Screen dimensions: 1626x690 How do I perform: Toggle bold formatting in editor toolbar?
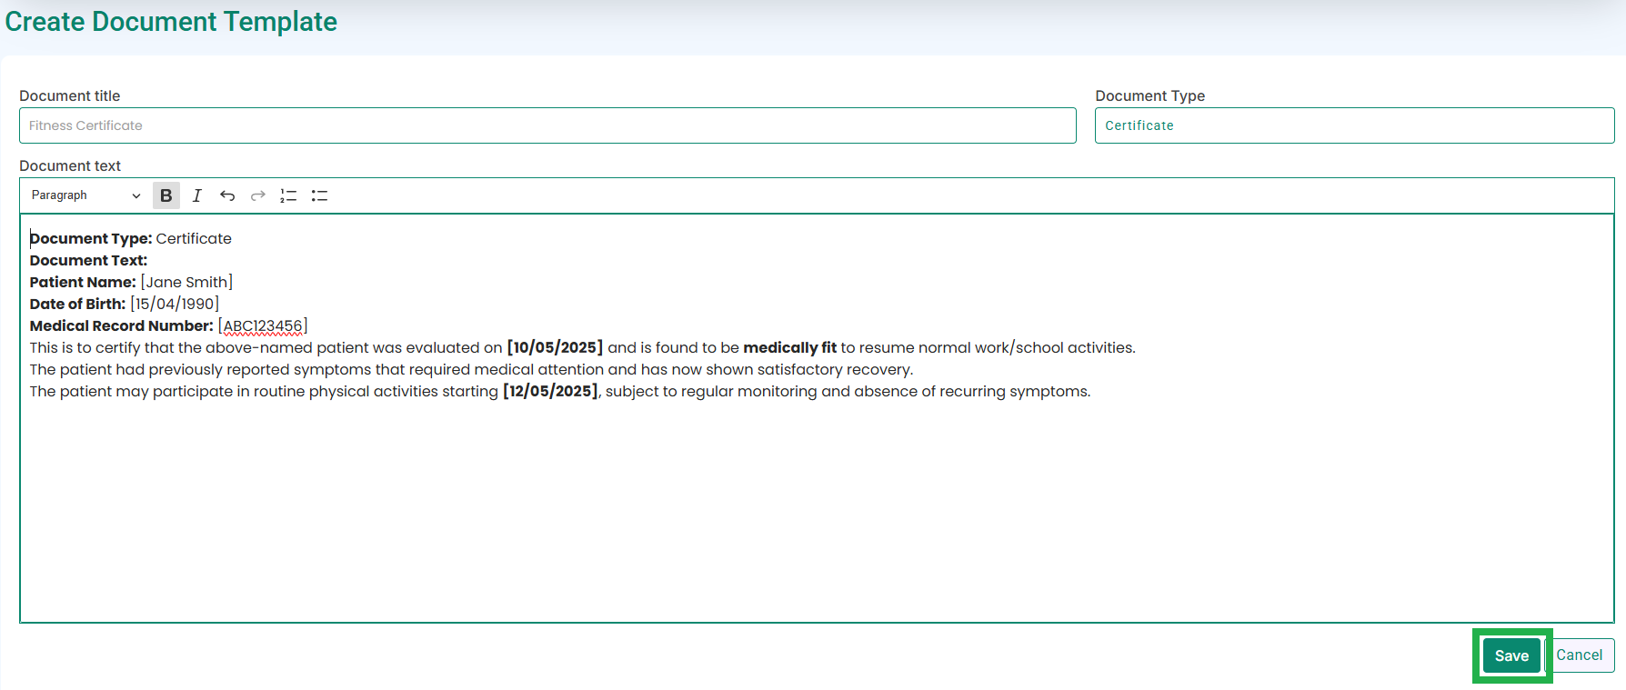pyautogui.click(x=166, y=195)
